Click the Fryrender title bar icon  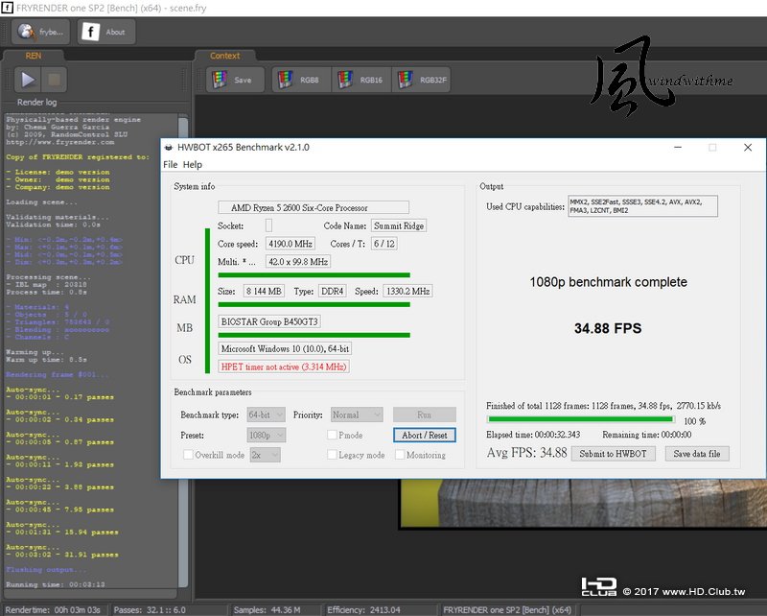coord(7,8)
